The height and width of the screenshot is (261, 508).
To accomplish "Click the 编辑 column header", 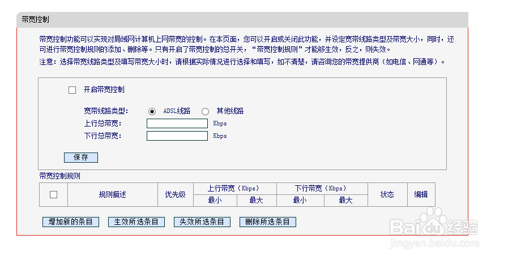I will [x=421, y=195].
